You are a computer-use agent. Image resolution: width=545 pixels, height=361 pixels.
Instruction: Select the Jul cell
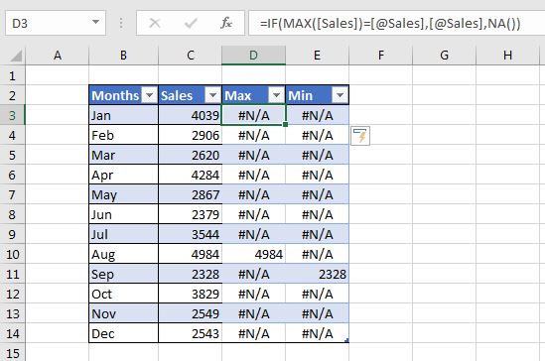tap(123, 234)
